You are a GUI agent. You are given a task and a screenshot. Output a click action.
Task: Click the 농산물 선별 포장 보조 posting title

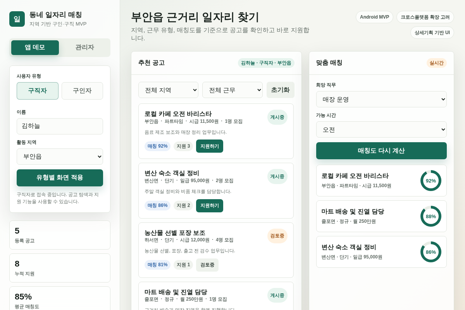tap(175, 233)
